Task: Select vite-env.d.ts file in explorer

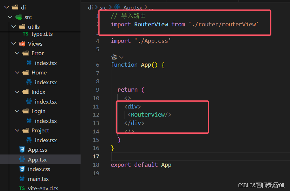Action: pos(43,188)
